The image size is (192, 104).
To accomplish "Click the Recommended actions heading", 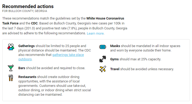I will (x=28, y=6).
